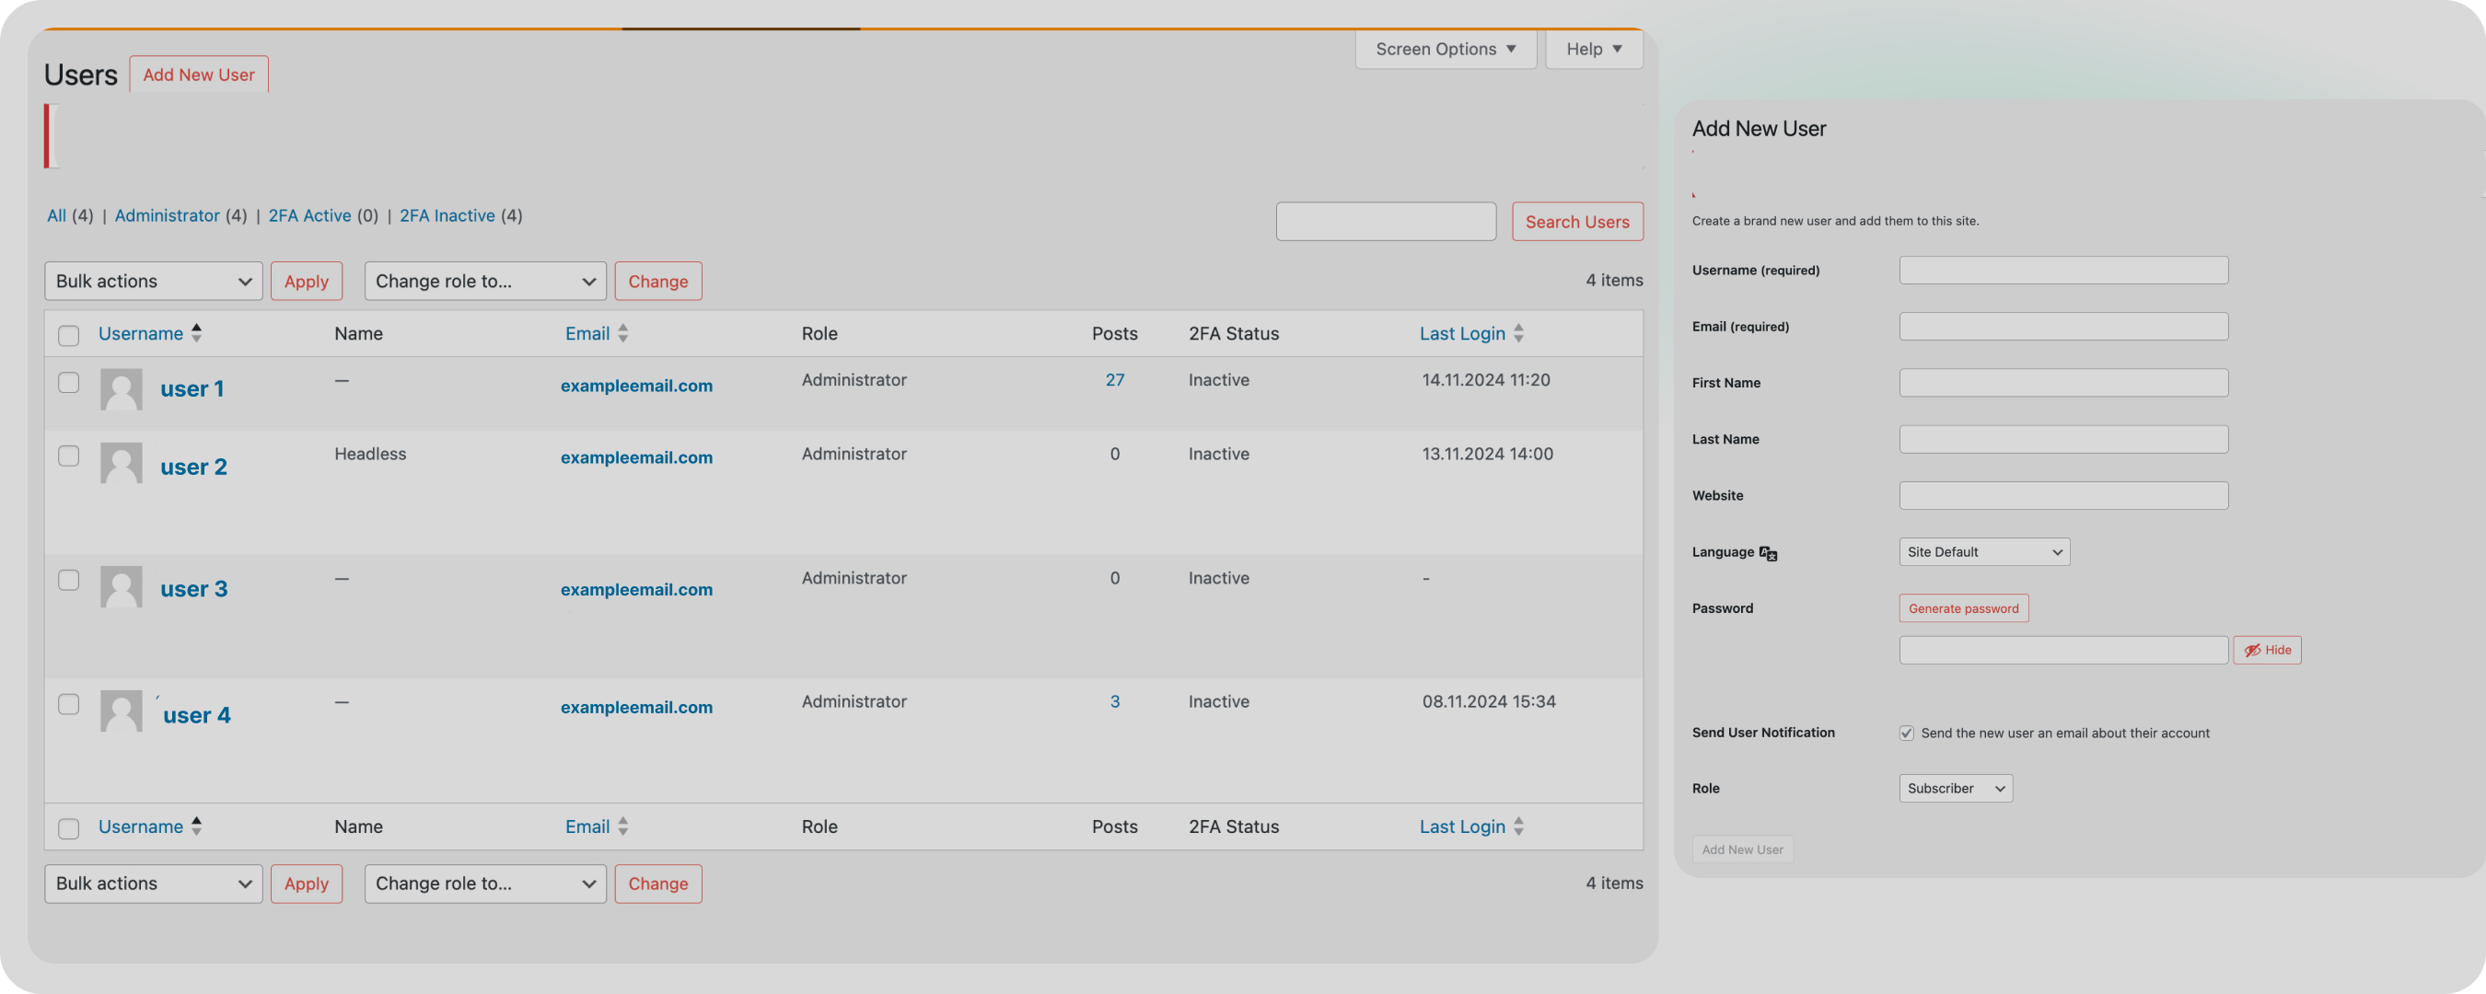Click user 4's avatar image

(x=121, y=711)
